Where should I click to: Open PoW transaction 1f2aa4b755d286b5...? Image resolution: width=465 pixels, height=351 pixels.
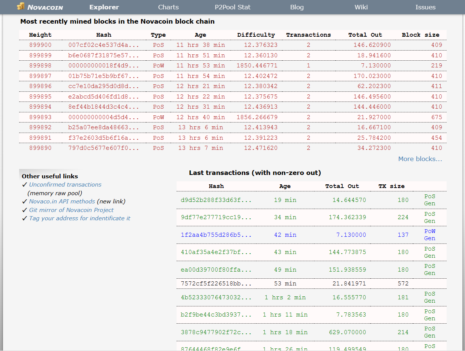pos(216,235)
